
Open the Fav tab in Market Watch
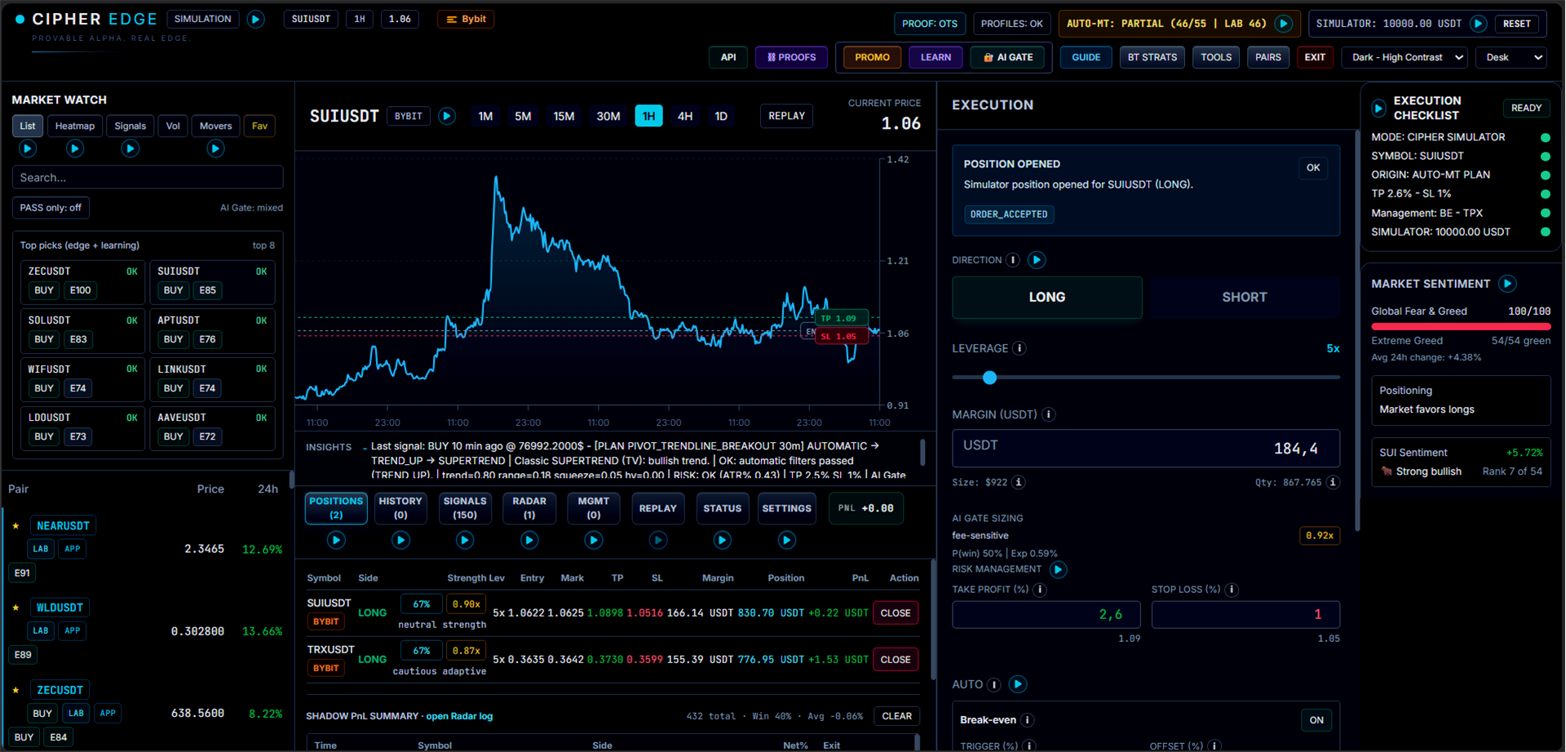point(259,126)
